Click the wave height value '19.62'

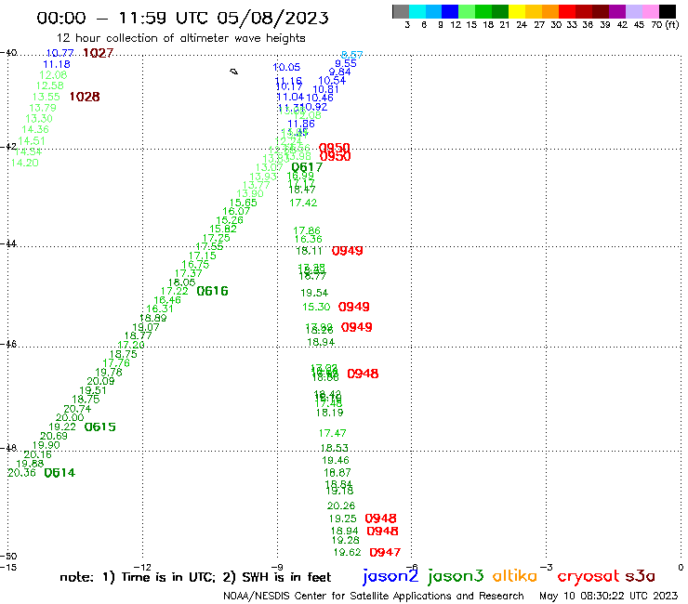(347, 552)
